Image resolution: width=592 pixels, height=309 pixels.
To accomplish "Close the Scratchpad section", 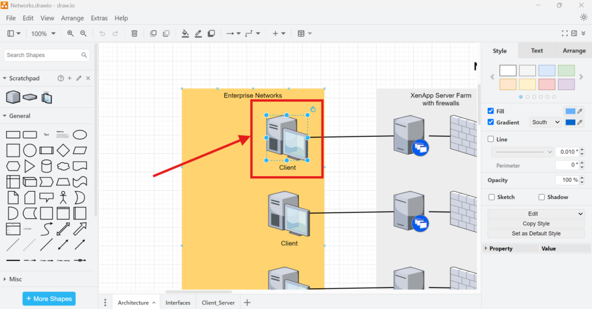I will click(88, 78).
